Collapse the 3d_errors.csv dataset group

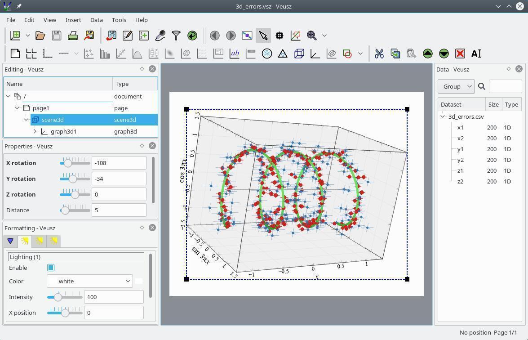(443, 116)
